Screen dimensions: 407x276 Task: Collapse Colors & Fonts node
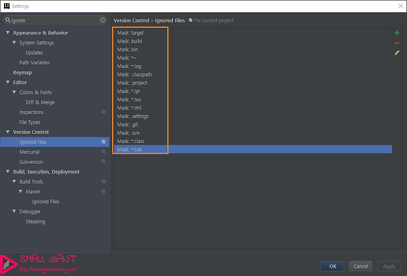click(x=14, y=92)
